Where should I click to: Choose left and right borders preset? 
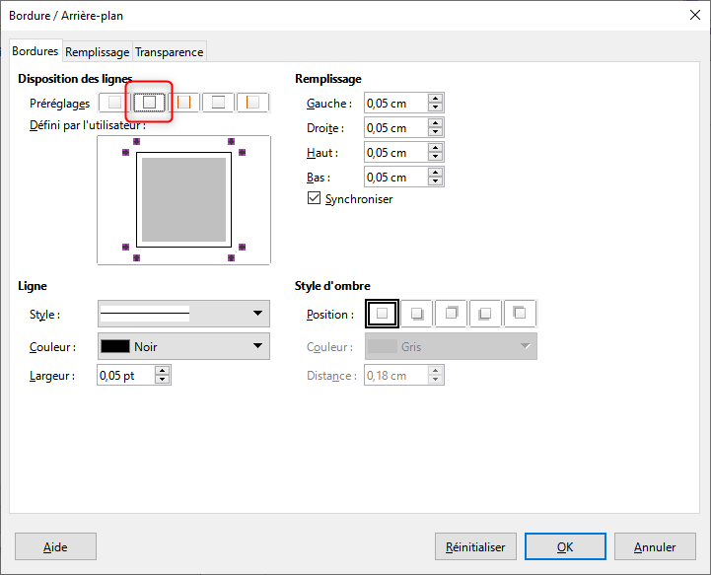coord(184,103)
